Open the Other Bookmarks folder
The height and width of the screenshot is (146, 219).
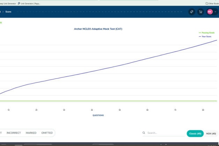tap(211, 3)
